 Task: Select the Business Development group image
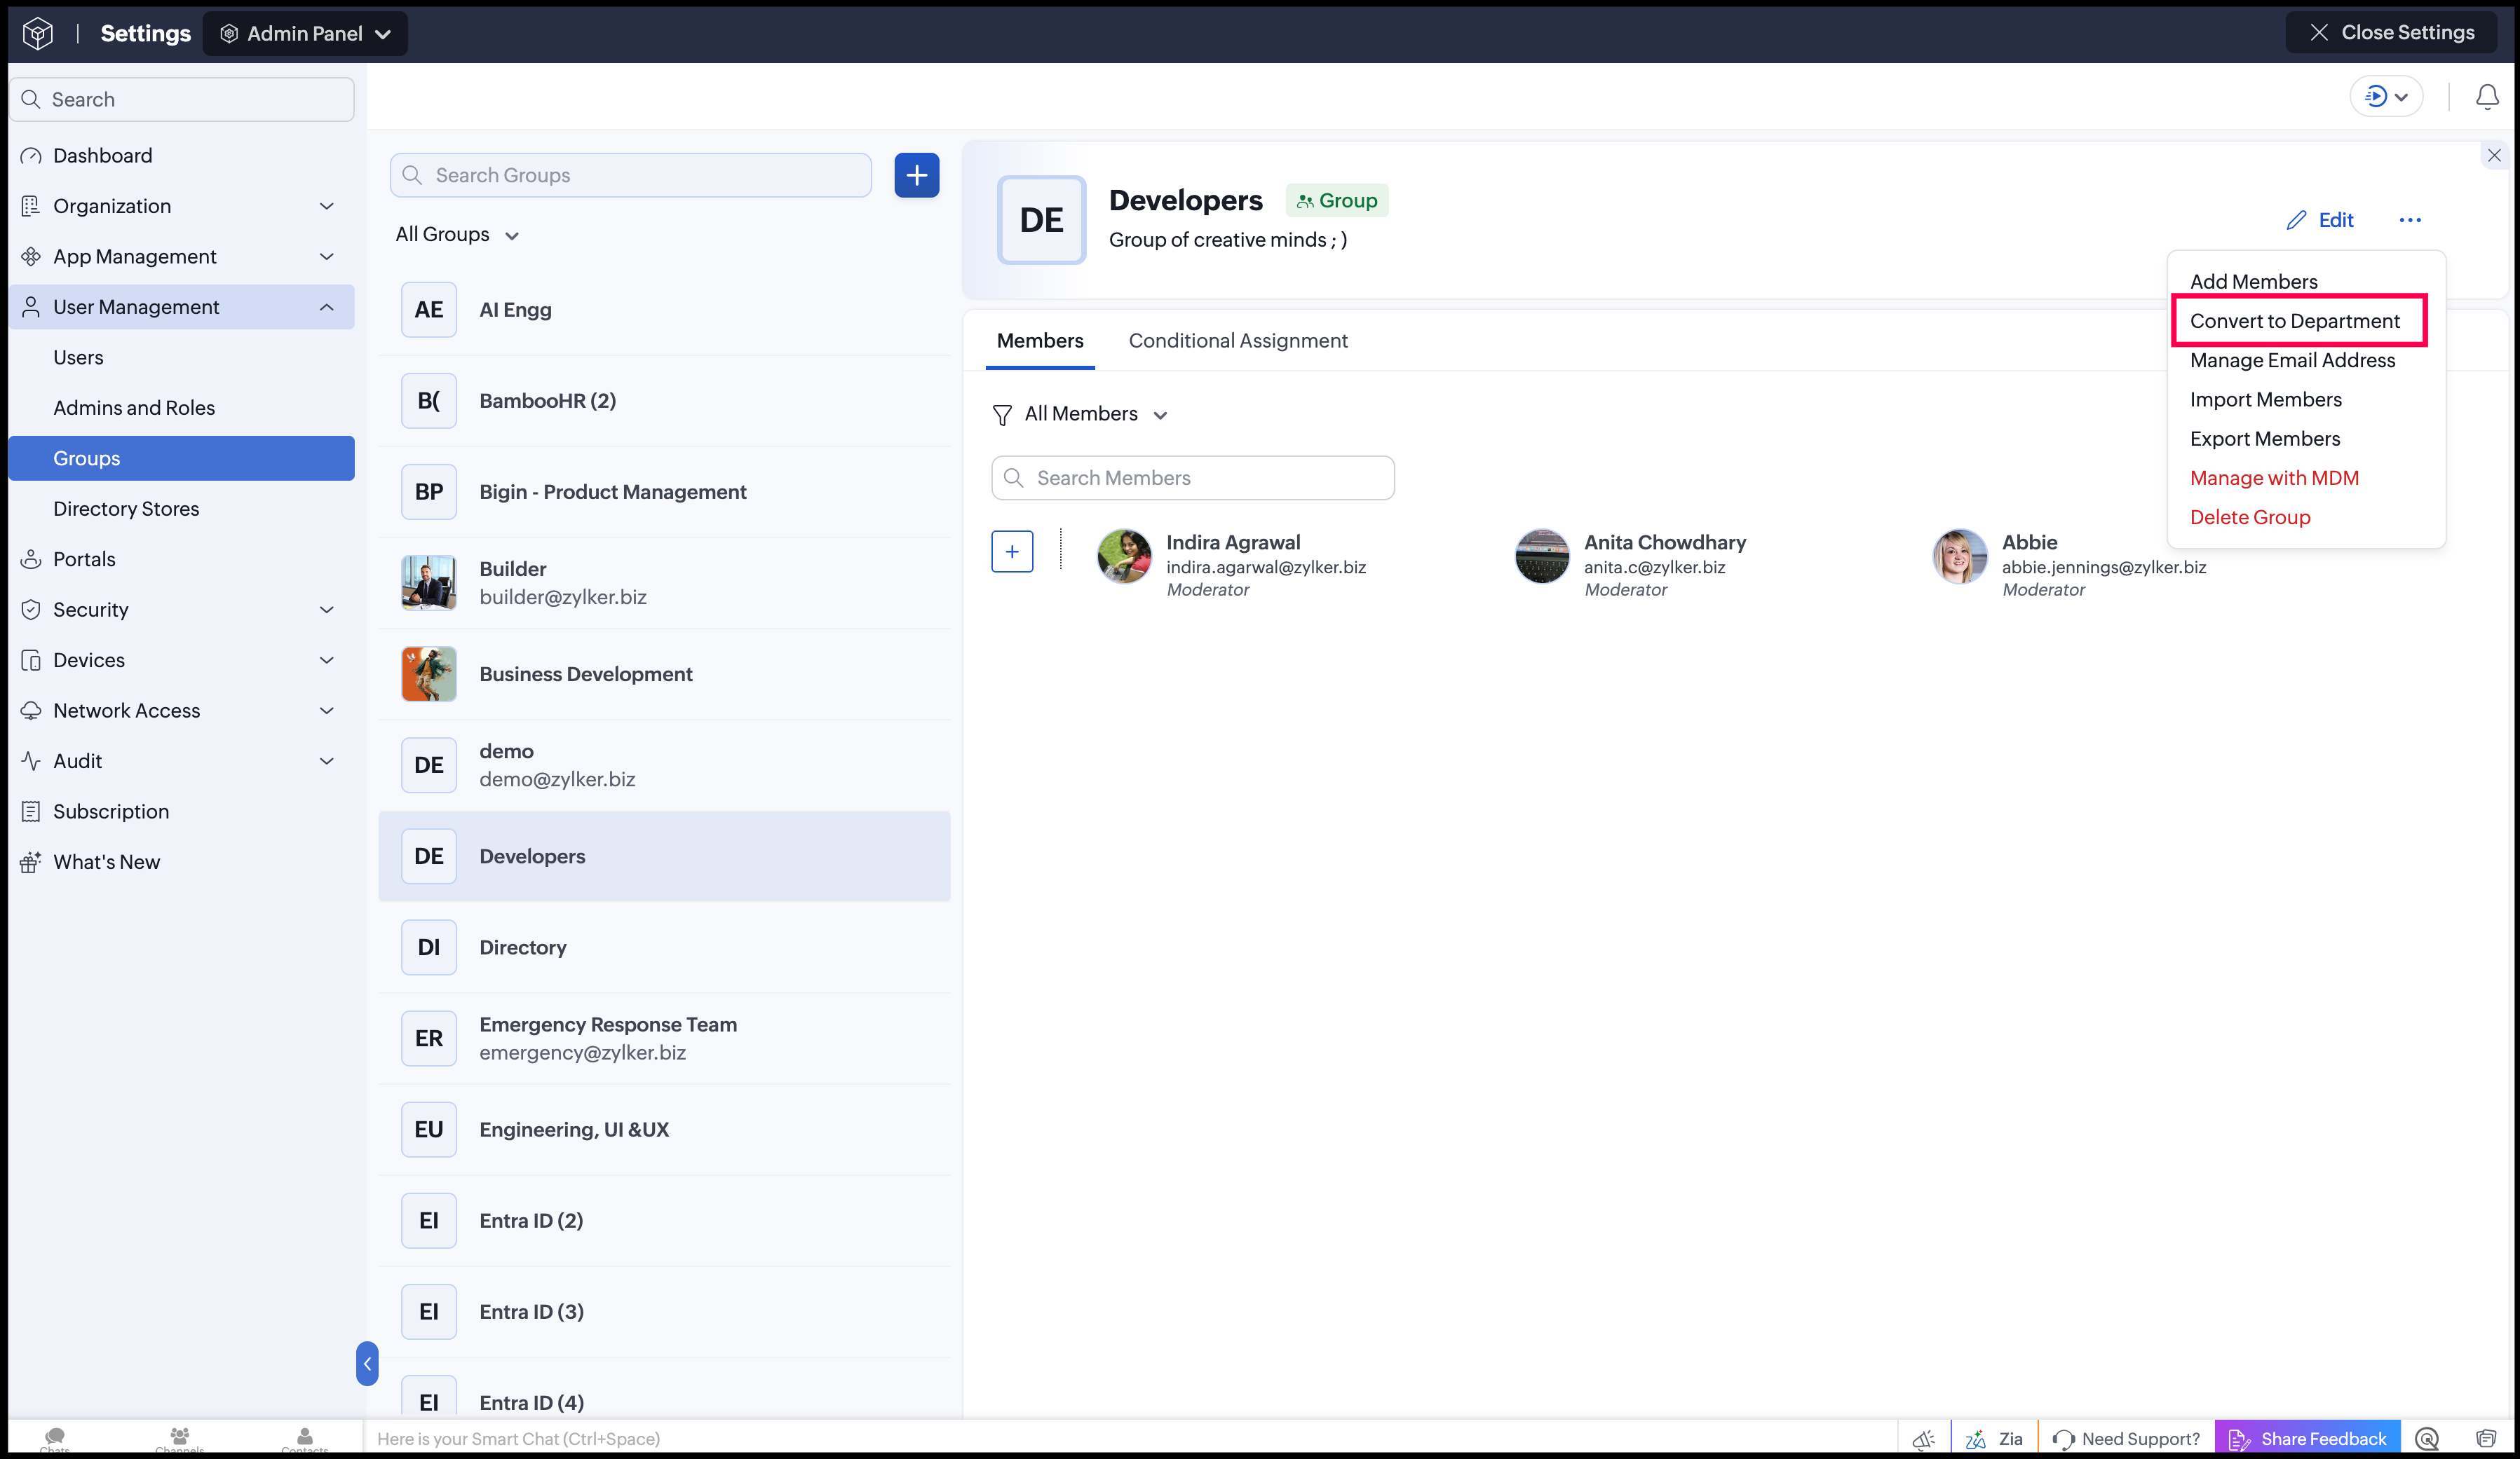click(429, 673)
